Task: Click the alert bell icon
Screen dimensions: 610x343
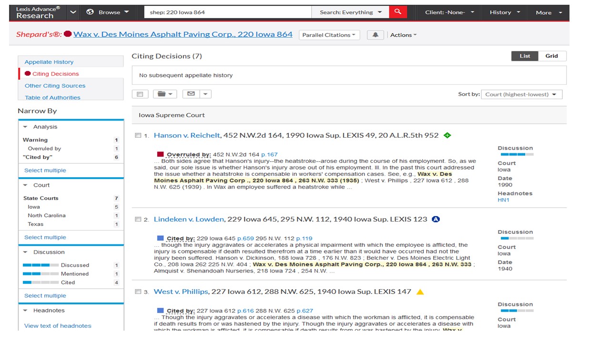Action: 375,35
